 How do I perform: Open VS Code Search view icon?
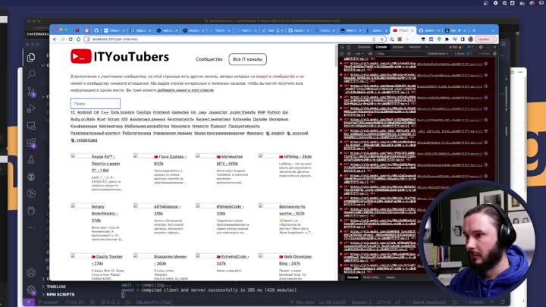click(x=31, y=74)
